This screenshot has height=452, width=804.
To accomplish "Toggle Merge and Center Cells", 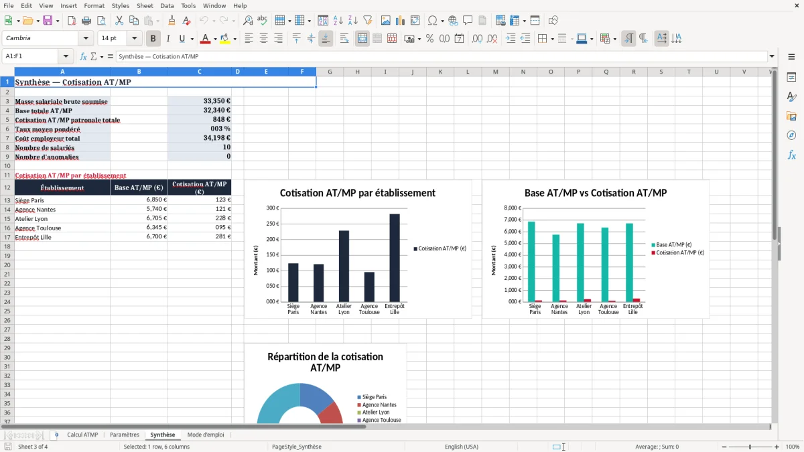I will (362, 39).
